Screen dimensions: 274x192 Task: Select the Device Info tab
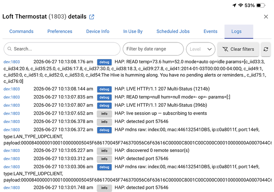tap(98, 31)
